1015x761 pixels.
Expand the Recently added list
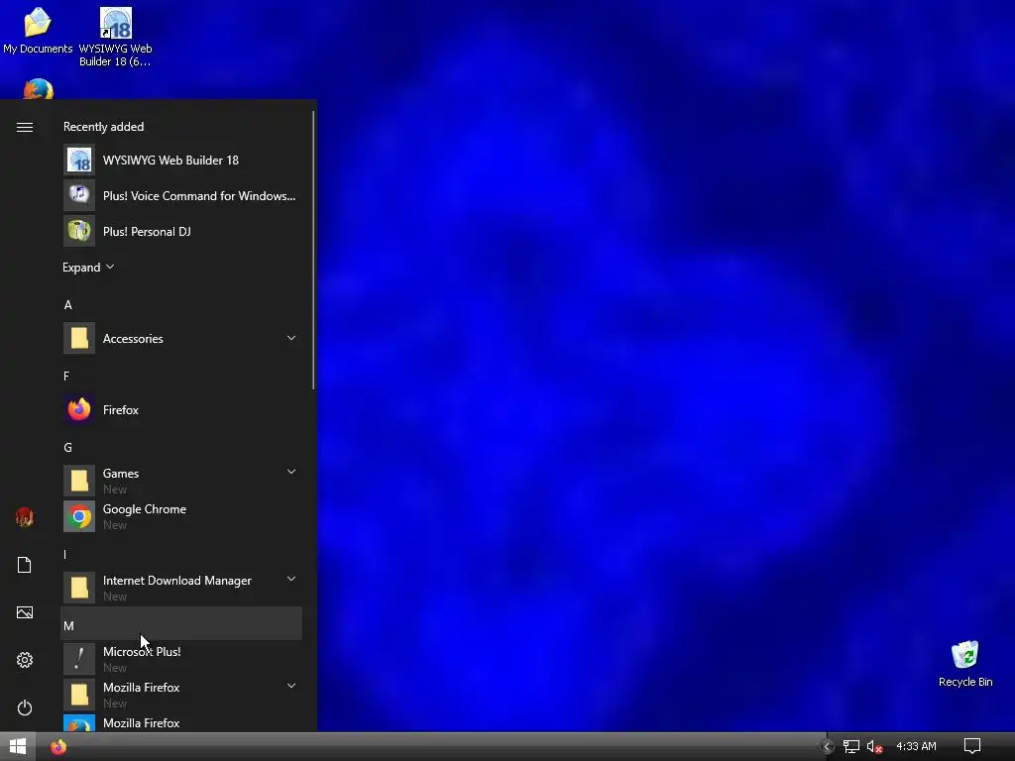click(x=88, y=268)
